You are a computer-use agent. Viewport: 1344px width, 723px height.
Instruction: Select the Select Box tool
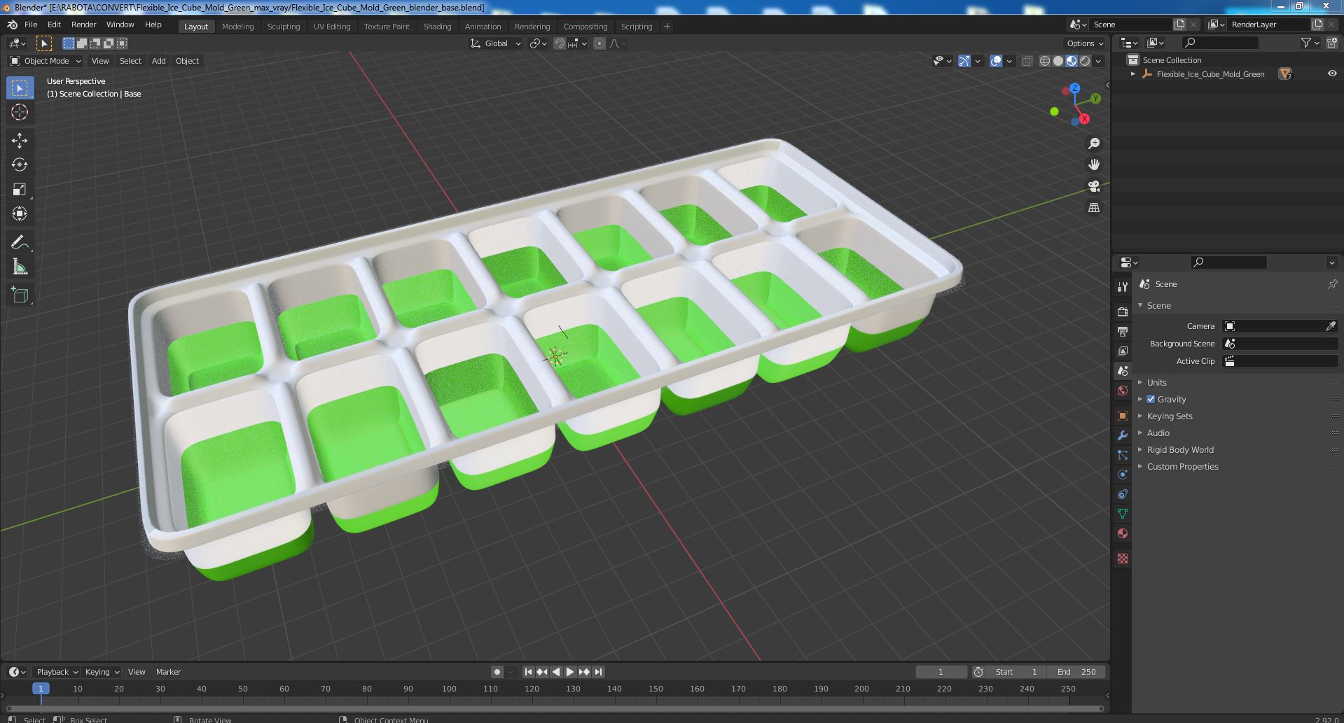tap(20, 88)
